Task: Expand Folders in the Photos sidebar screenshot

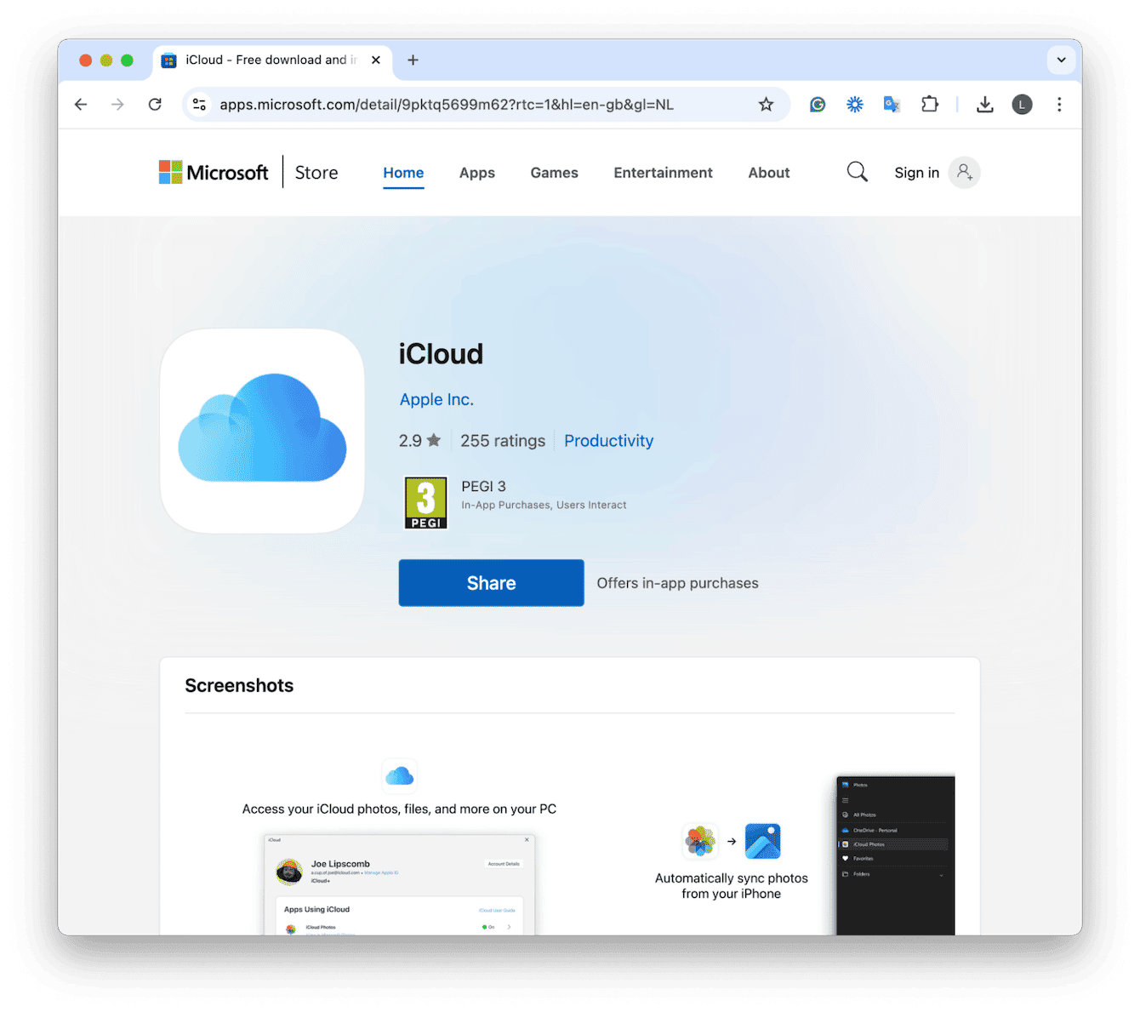Action: [x=941, y=874]
